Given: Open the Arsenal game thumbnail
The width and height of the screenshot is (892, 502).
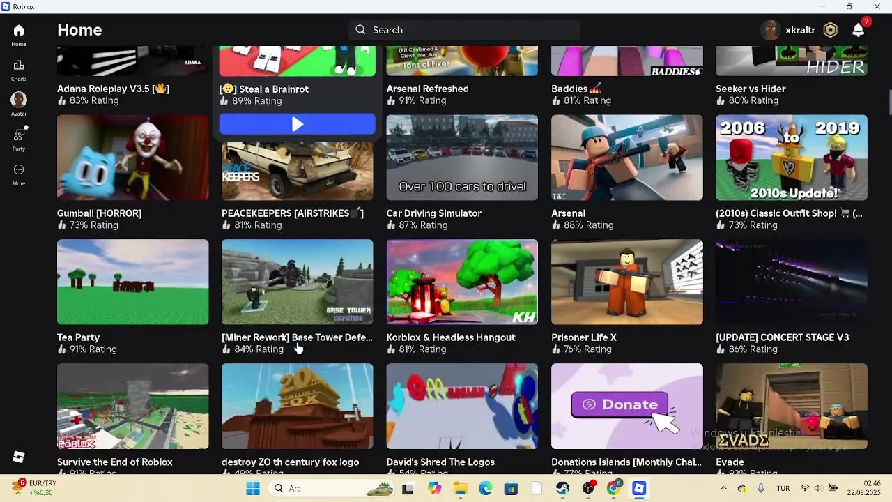Looking at the screenshot, I should [x=627, y=158].
